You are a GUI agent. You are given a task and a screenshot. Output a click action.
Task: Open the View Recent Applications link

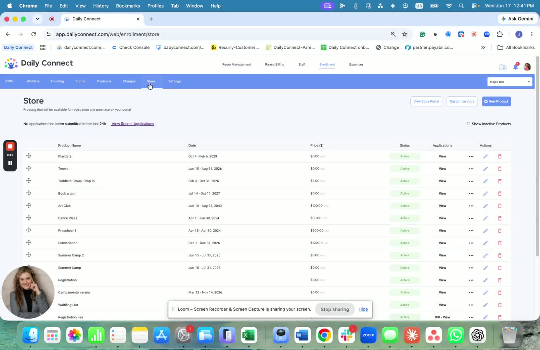[x=133, y=124]
